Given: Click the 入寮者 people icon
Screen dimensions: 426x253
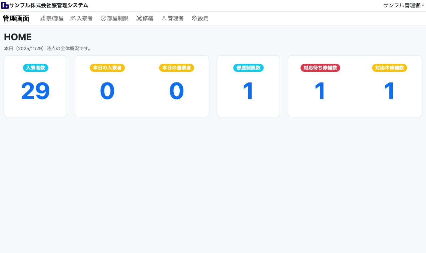Looking at the screenshot, I should pyautogui.click(x=73, y=18).
